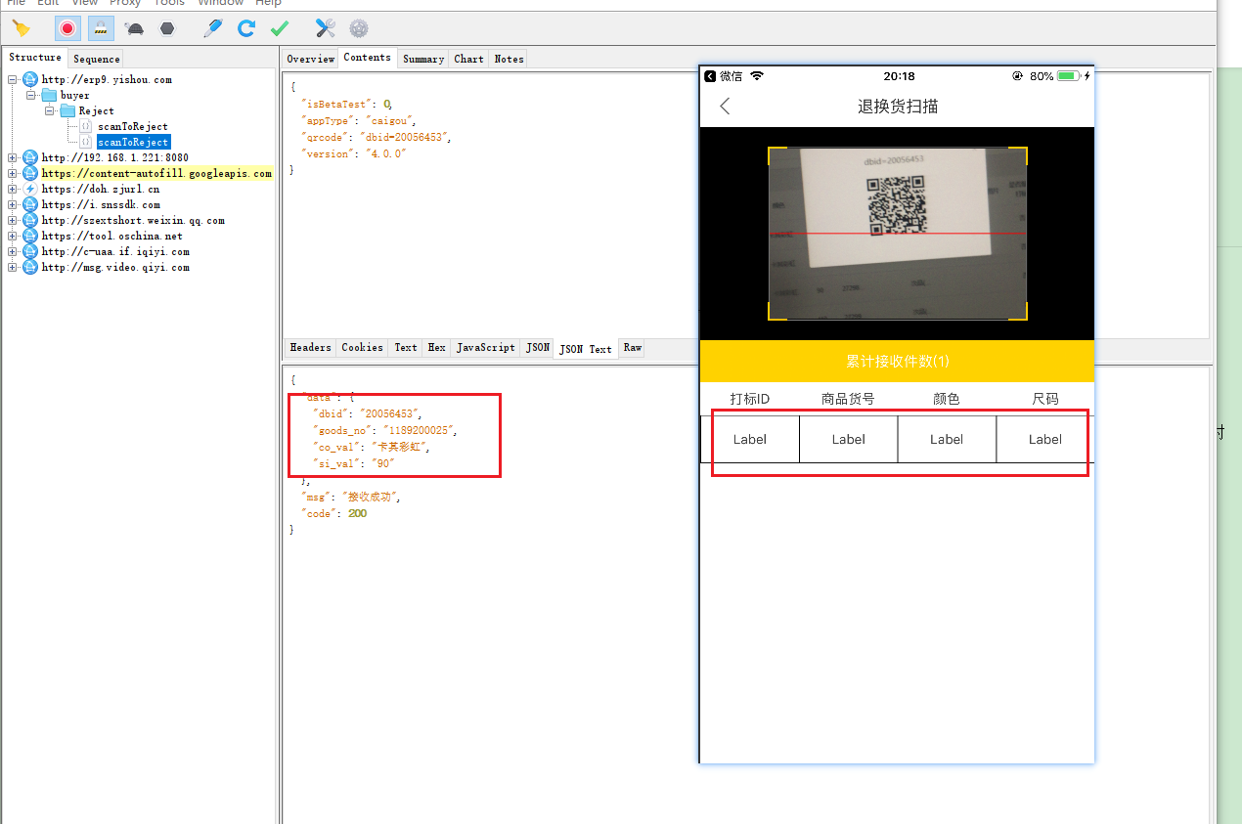The height and width of the screenshot is (824, 1242).
Task: Select the https://doh.zjurl.cn row
Action: click(100, 190)
